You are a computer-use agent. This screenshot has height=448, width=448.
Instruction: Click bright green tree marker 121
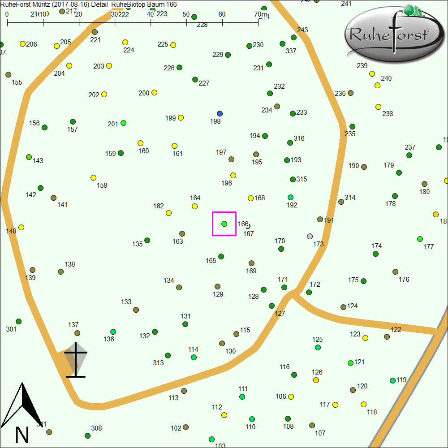(350, 363)
